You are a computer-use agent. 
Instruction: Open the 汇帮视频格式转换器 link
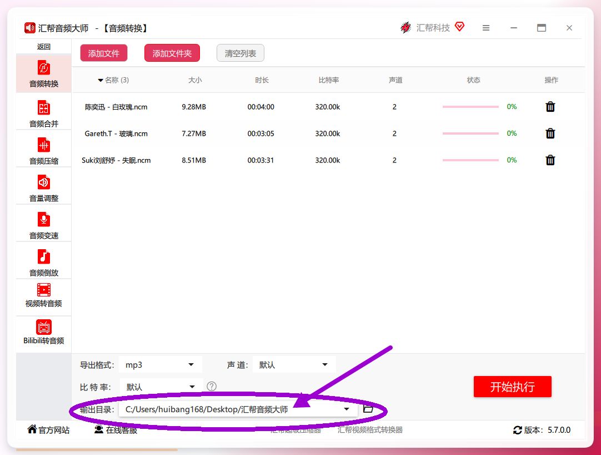point(370,430)
